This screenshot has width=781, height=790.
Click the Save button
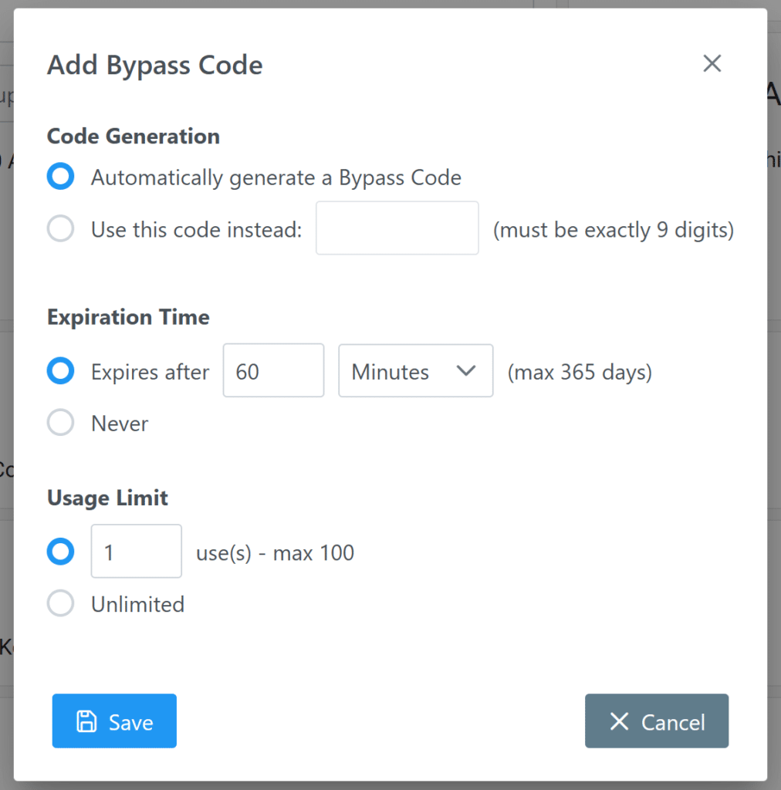pos(114,721)
